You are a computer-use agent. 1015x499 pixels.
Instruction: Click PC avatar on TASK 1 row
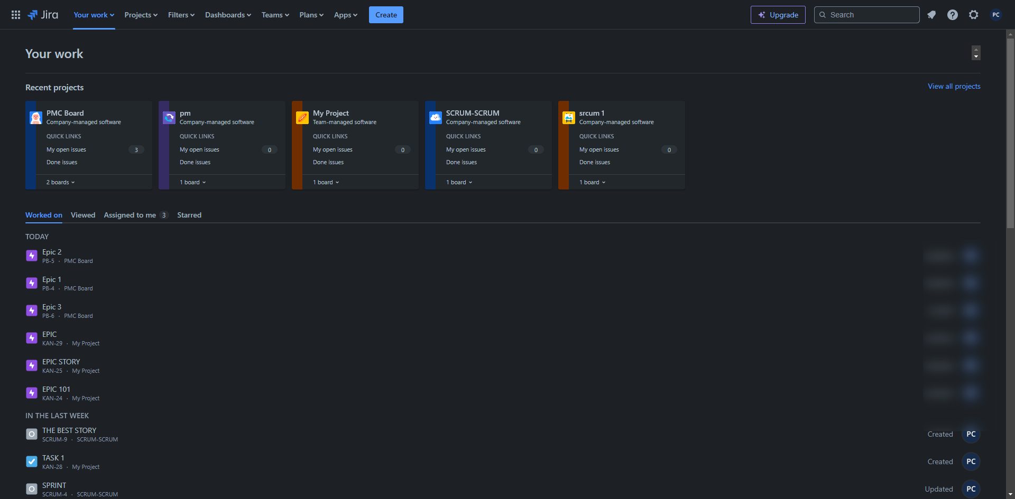(971, 462)
